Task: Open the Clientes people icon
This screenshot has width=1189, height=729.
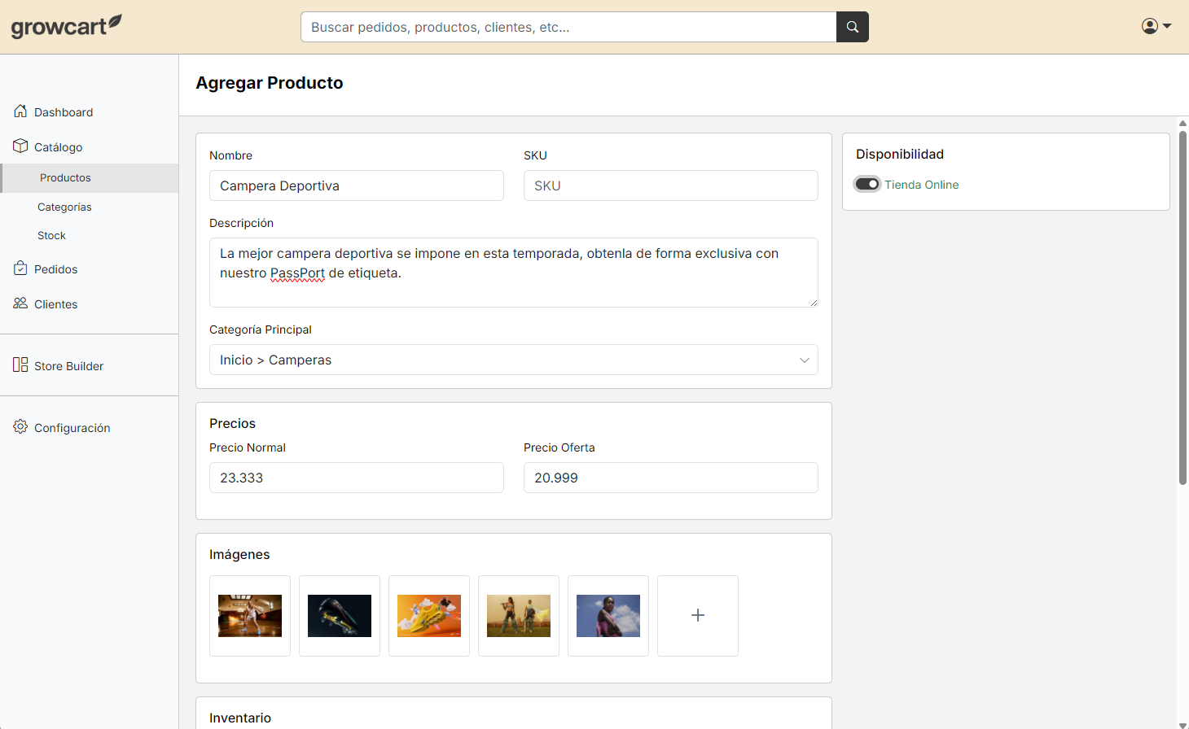Action: 20,303
